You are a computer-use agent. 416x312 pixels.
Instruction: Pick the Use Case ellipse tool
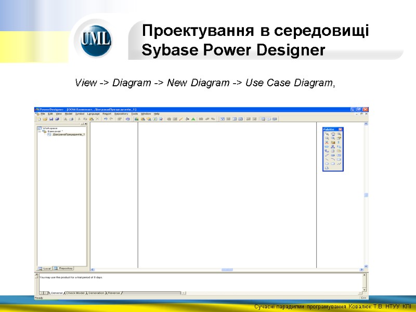pyautogui.click(x=327, y=147)
